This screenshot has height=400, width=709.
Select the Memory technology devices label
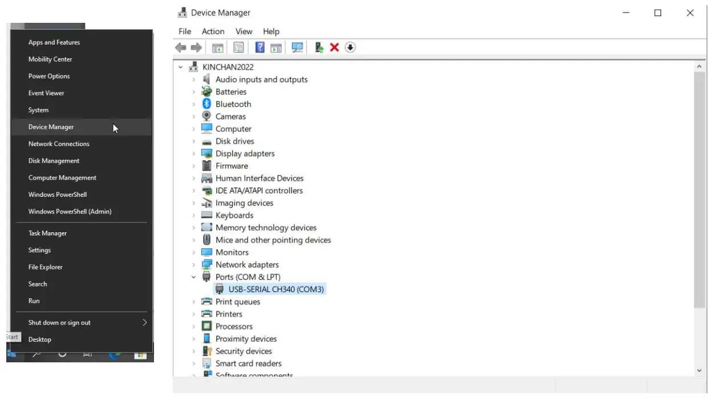[x=266, y=228]
